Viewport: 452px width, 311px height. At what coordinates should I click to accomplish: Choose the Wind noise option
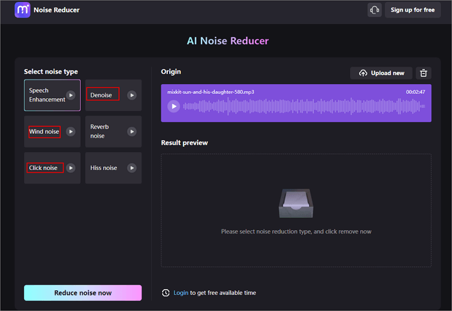click(x=44, y=132)
